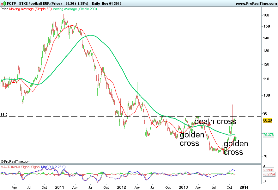Click the '© ProRealTime.com' copyright label

15,161
